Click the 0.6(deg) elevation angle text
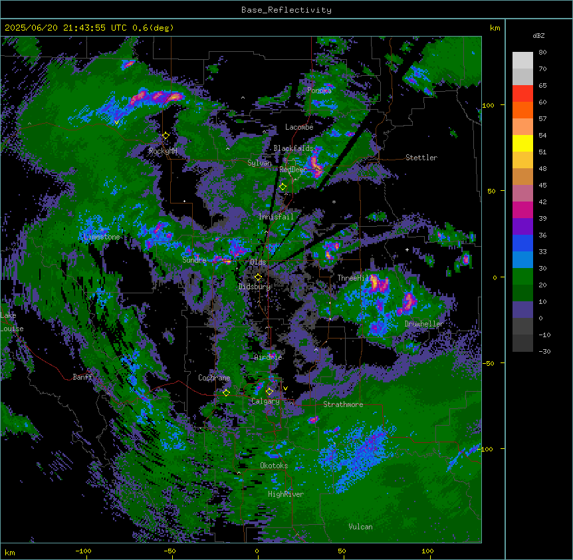The width and height of the screenshot is (573, 560). click(x=153, y=28)
